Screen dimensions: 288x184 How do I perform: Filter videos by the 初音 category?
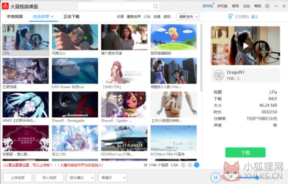pyautogui.click(x=120, y=17)
